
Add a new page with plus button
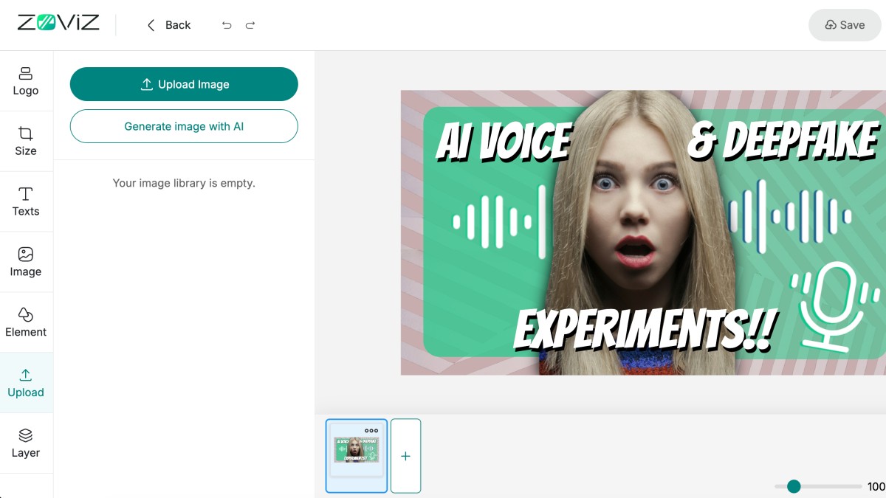click(x=405, y=456)
